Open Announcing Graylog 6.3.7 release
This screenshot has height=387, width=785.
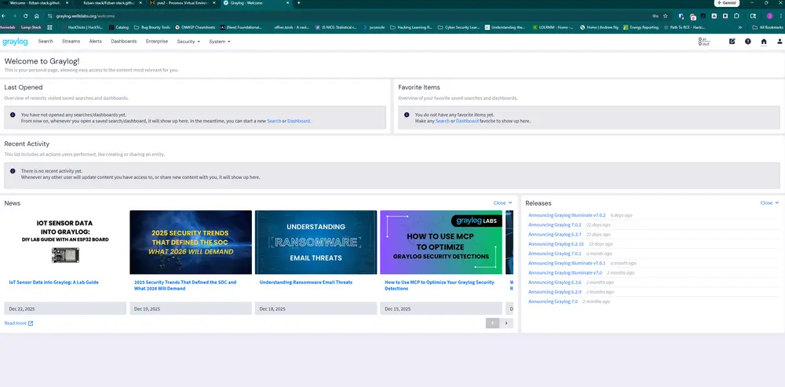[x=555, y=234]
